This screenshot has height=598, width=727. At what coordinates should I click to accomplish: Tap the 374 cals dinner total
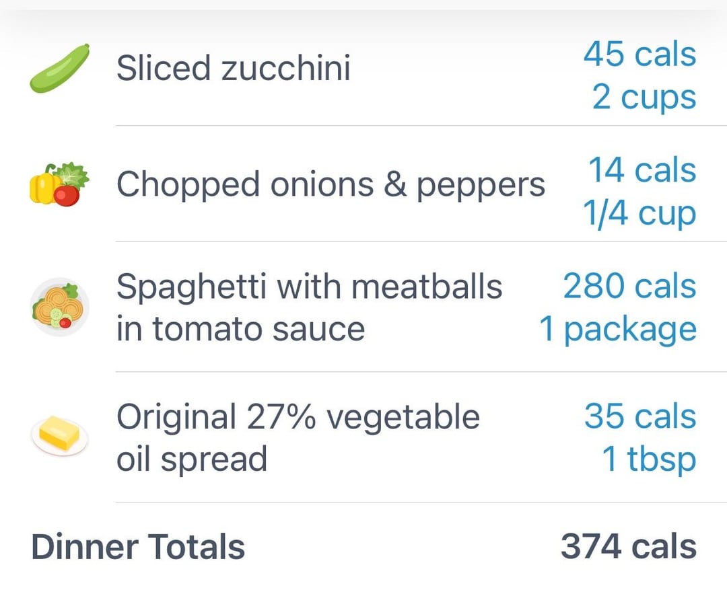pos(628,547)
